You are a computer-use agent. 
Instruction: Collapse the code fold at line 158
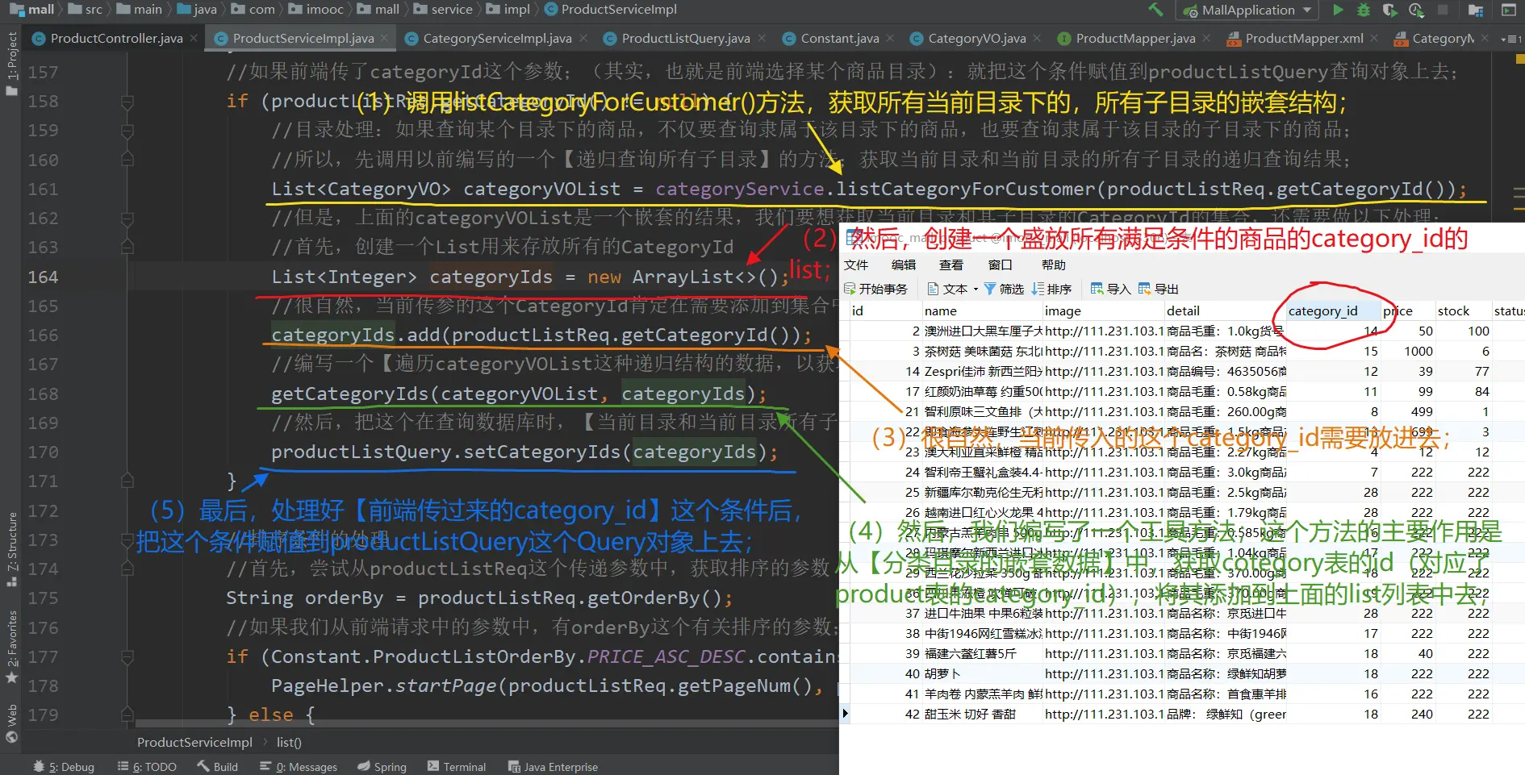(127, 102)
